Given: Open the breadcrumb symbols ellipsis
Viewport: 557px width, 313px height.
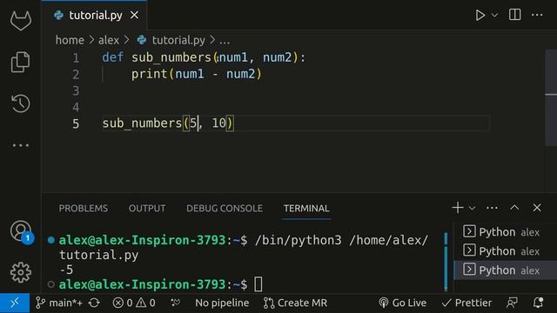Looking at the screenshot, I should (225, 41).
